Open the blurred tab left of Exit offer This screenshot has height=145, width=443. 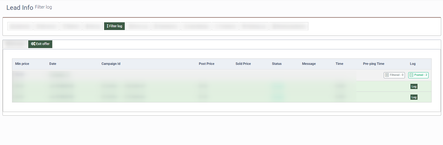[15, 44]
